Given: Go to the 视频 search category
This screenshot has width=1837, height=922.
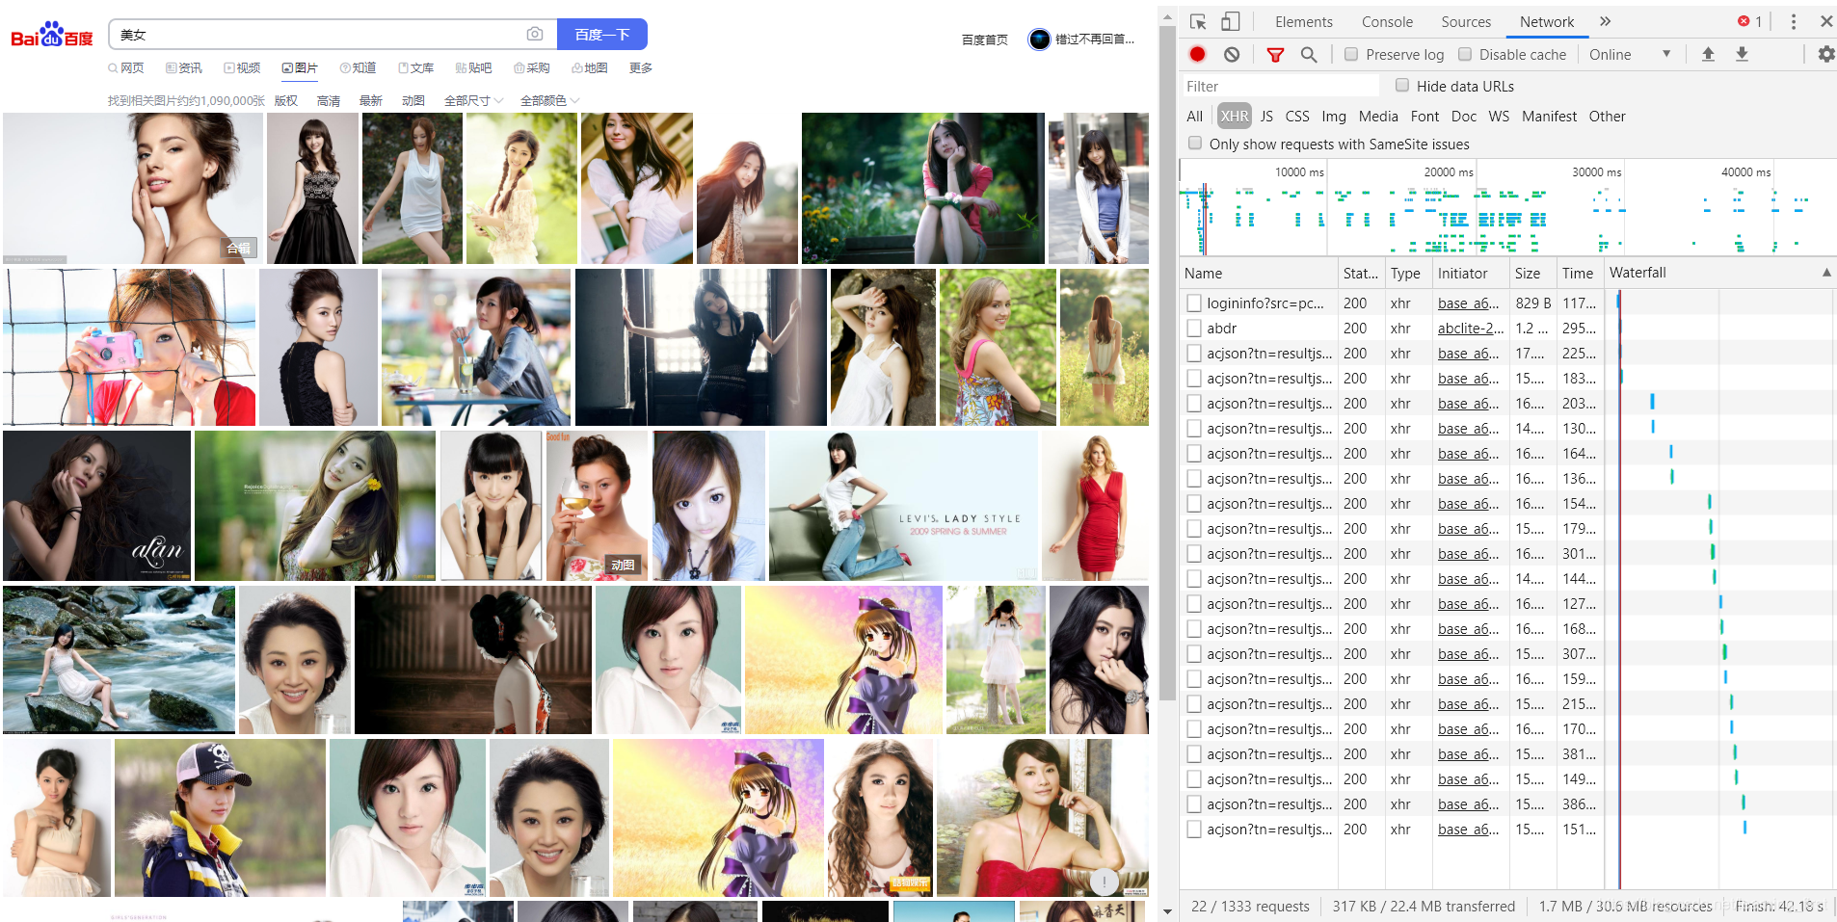Looking at the screenshot, I should point(242,68).
